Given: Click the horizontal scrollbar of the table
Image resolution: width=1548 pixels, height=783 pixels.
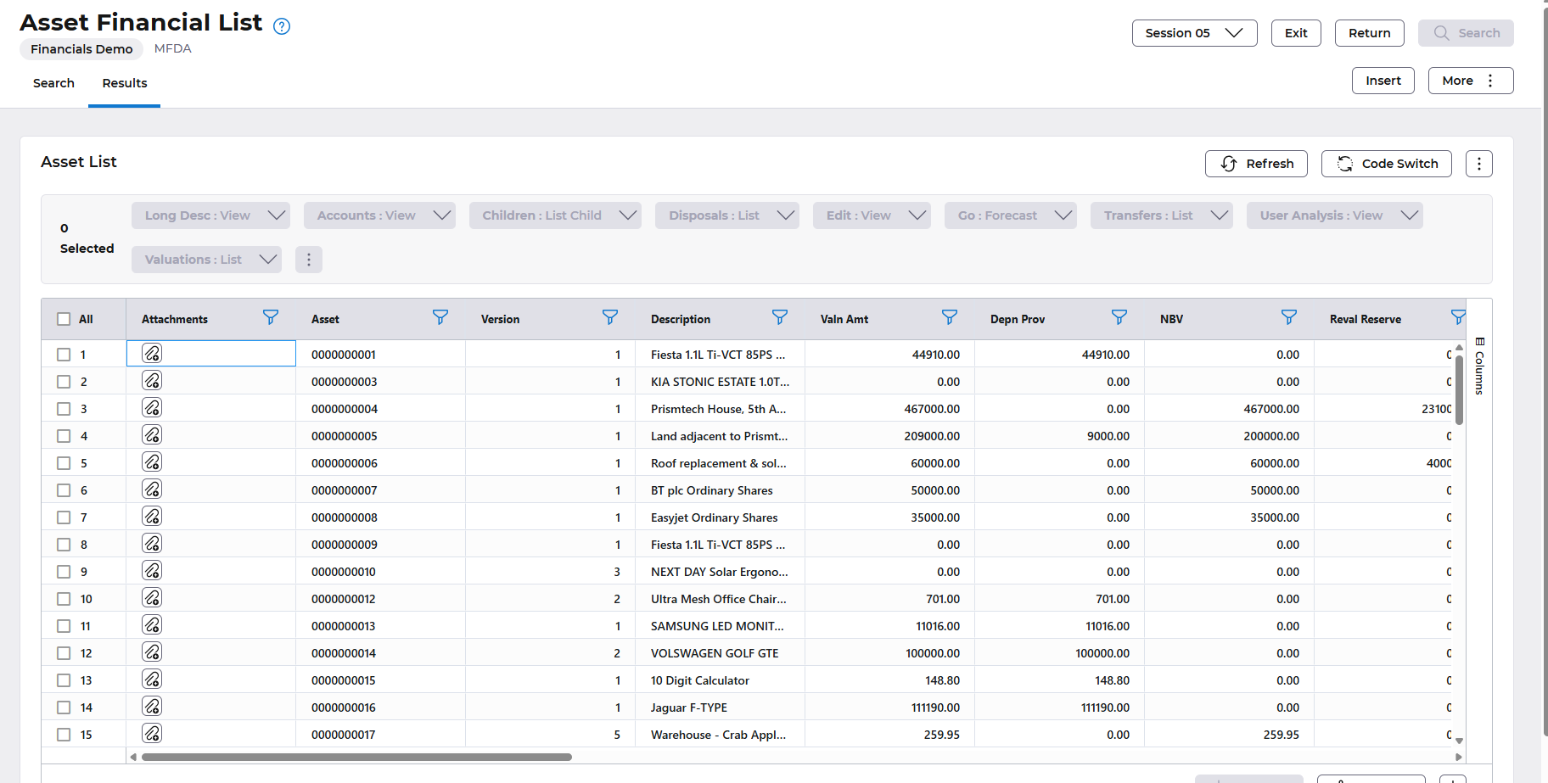Looking at the screenshot, I should [x=356, y=757].
